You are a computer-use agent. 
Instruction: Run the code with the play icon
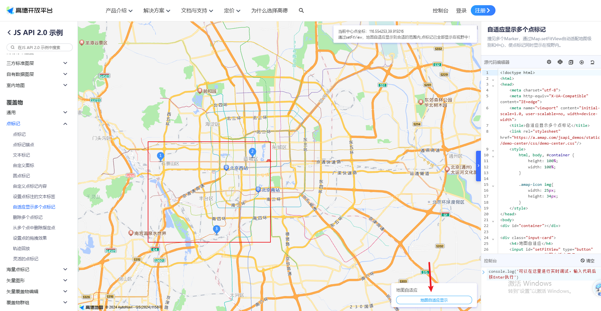pyautogui.click(x=582, y=62)
